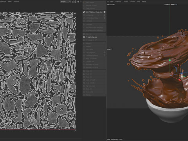Click the Align UV Islands command icon

84,58
